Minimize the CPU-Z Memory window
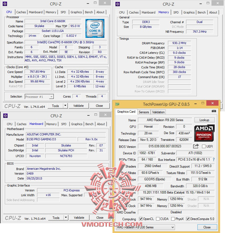 click(x=201, y=4)
